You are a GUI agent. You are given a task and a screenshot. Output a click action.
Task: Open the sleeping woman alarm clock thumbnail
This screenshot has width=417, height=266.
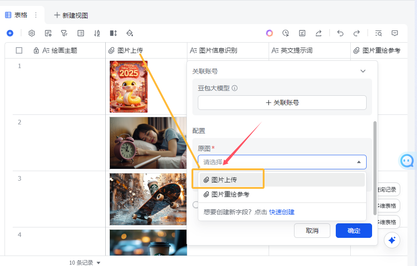[148, 143]
